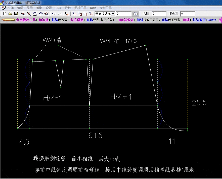Click the previous zoom magnifier icon
This screenshot has width=222, height=179.
pos(47,14)
